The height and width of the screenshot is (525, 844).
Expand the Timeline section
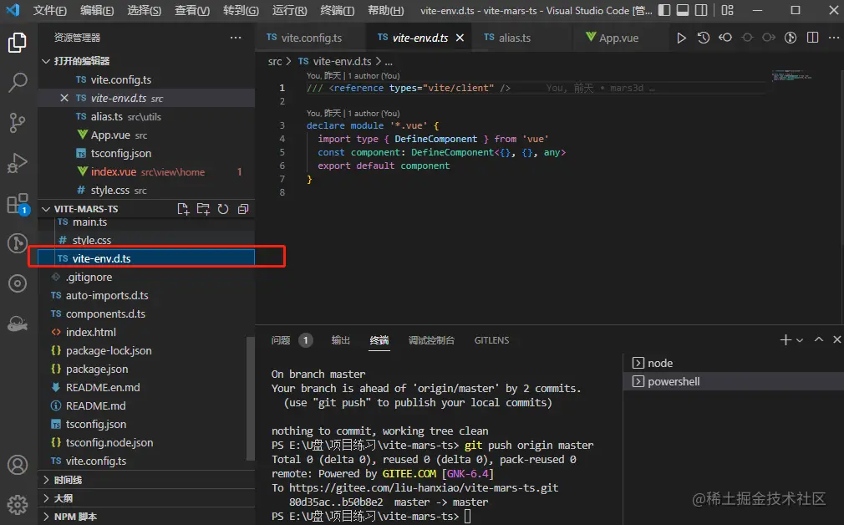click(x=46, y=480)
